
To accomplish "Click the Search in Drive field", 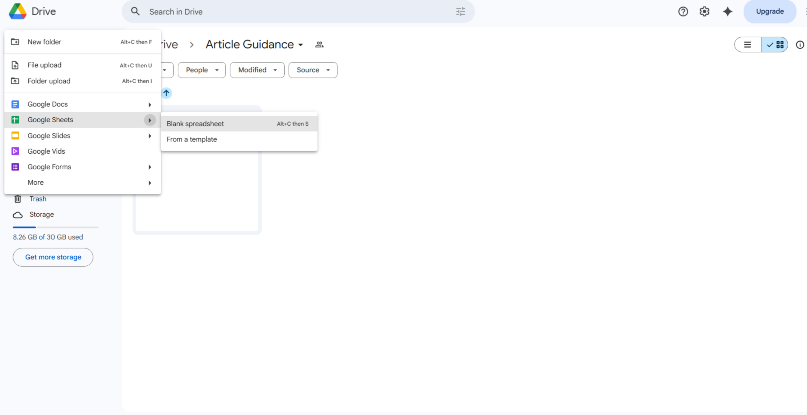I will pyautogui.click(x=298, y=12).
